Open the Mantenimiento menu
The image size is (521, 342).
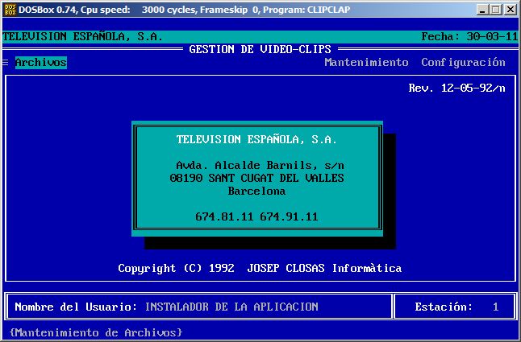point(366,63)
